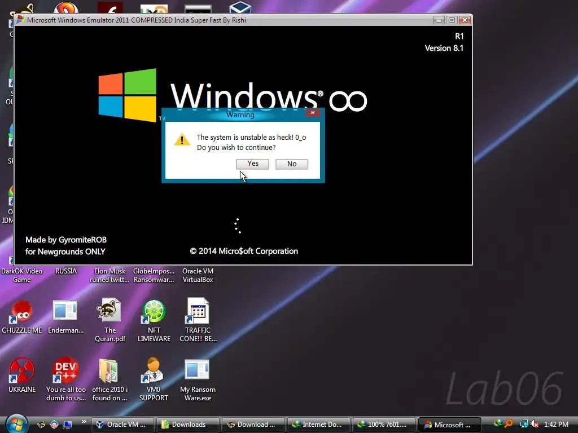
Task: Switch to the '100% 7601...' taskbar button
Action: coord(384,425)
